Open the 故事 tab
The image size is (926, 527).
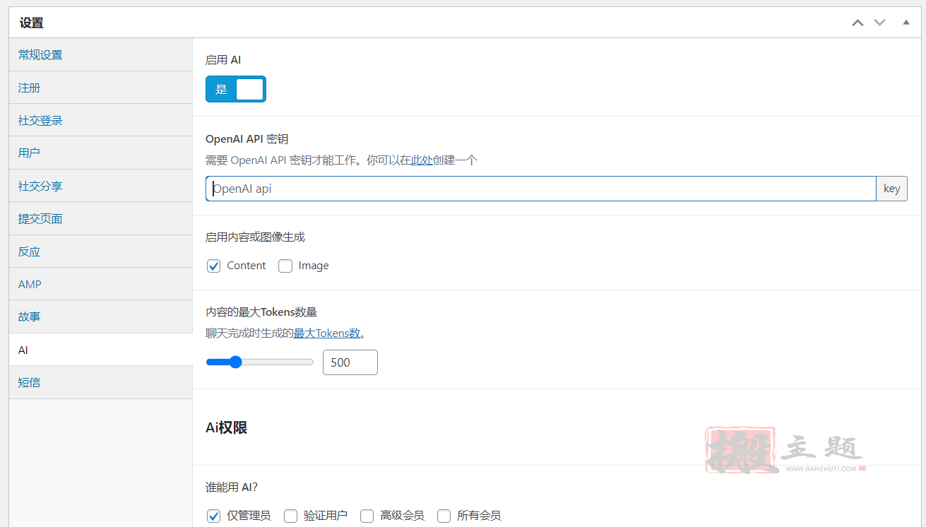(x=101, y=316)
